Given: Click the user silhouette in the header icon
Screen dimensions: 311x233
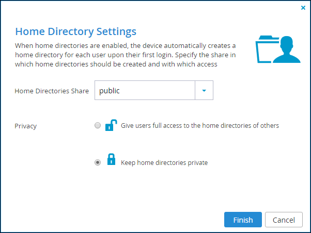Looking at the screenshot, I should (287, 49).
